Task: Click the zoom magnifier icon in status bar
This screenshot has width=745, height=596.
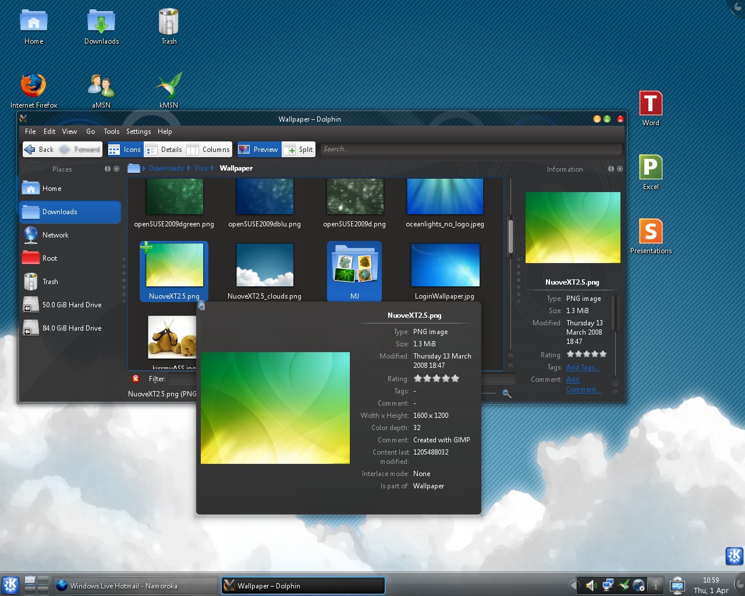Action: coord(507,394)
